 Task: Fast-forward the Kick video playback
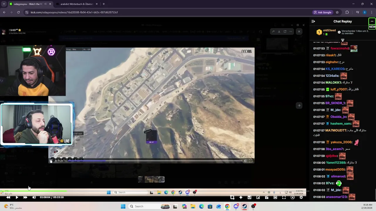25,198
